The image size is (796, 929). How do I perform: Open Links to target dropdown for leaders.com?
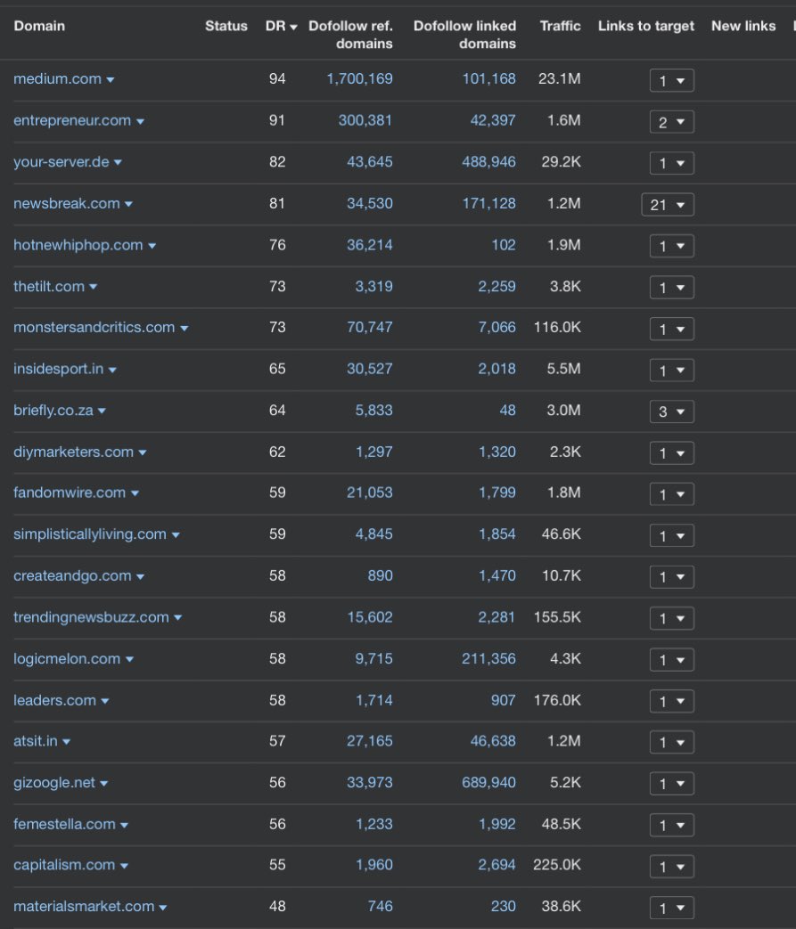pos(672,701)
